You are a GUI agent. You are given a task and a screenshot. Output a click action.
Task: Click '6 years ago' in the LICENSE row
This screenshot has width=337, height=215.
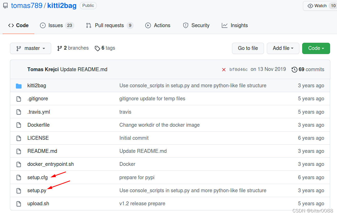311,138
